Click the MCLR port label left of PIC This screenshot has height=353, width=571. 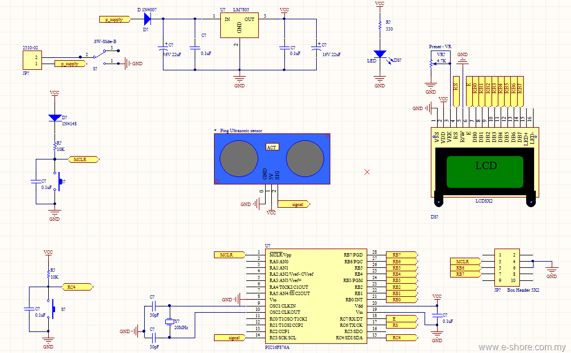pyautogui.click(x=229, y=255)
